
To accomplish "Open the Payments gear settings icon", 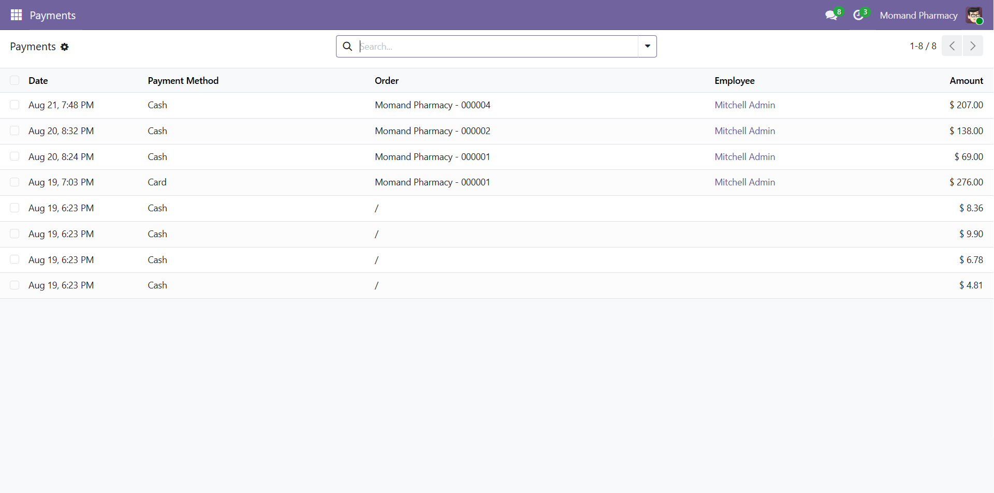I will click(x=64, y=47).
